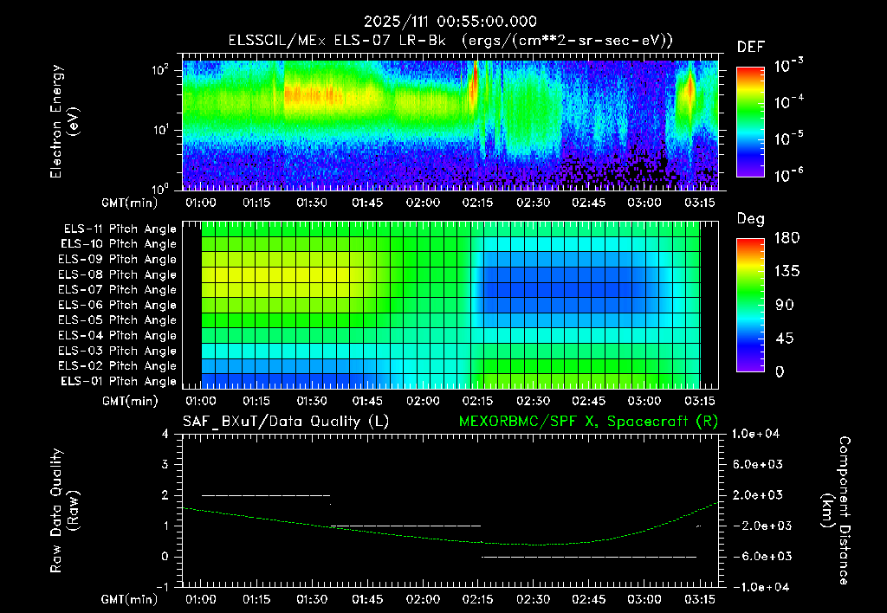This screenshot has width=887, height=613.
Task: Click the 10^1 energy axis value
Action: pyautogui.click(x=160, y=130)
